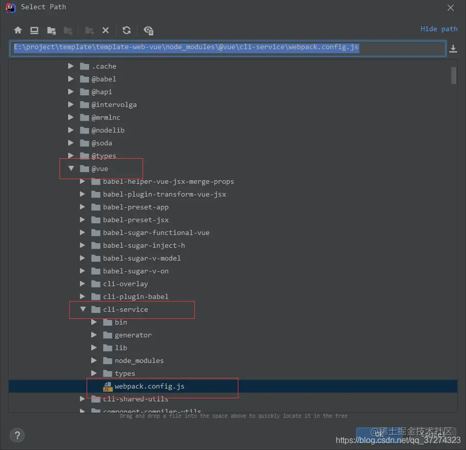This screenshot has height=450, width=466.
Task: Click the Hide path link
Action: coord(439,29)
